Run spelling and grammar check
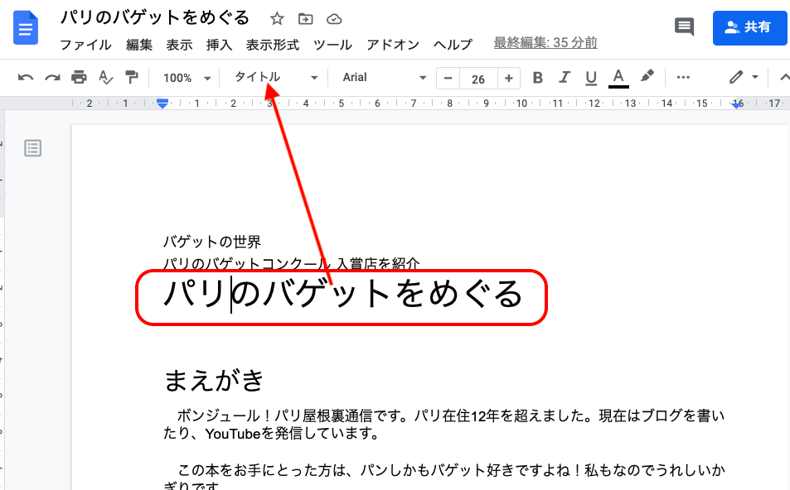 105,78
